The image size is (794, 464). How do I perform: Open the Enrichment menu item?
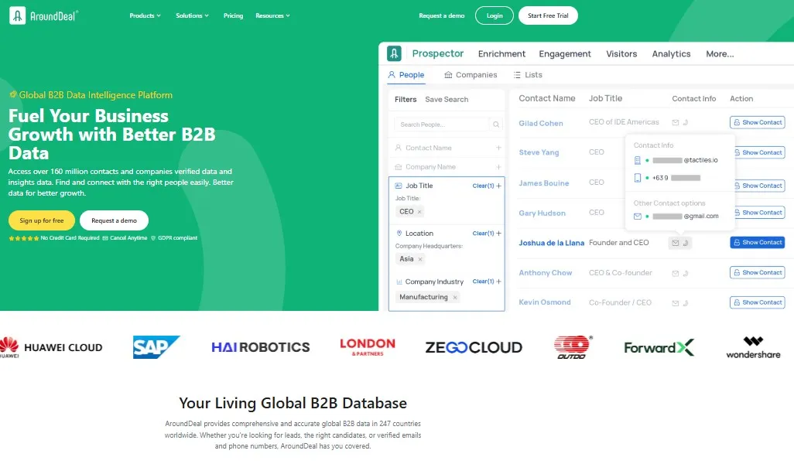pyautogui.click(x=501, y=53)
